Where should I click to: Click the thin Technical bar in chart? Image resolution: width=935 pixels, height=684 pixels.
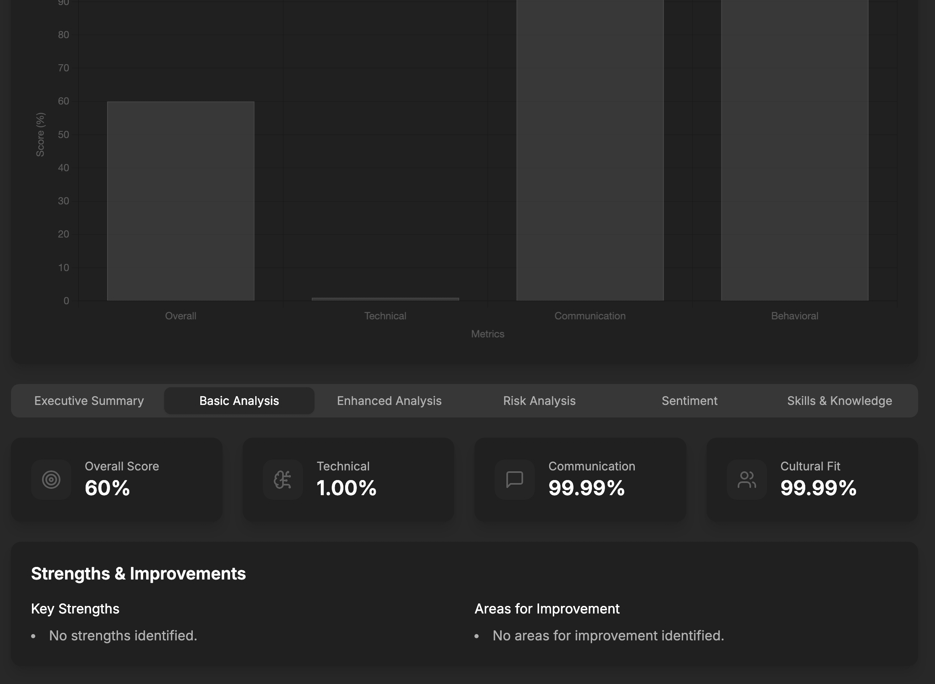coord(385,299)
